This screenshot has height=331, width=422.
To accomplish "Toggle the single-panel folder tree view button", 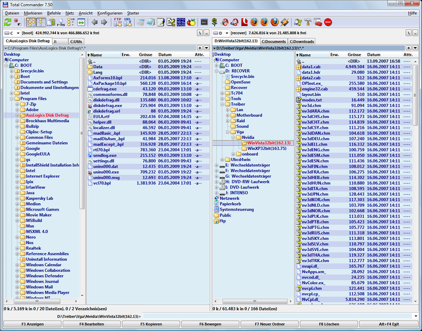I will (x=41, y=22).
